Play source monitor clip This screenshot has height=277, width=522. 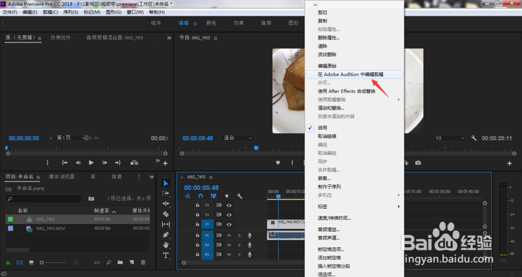tap(91, 163)
